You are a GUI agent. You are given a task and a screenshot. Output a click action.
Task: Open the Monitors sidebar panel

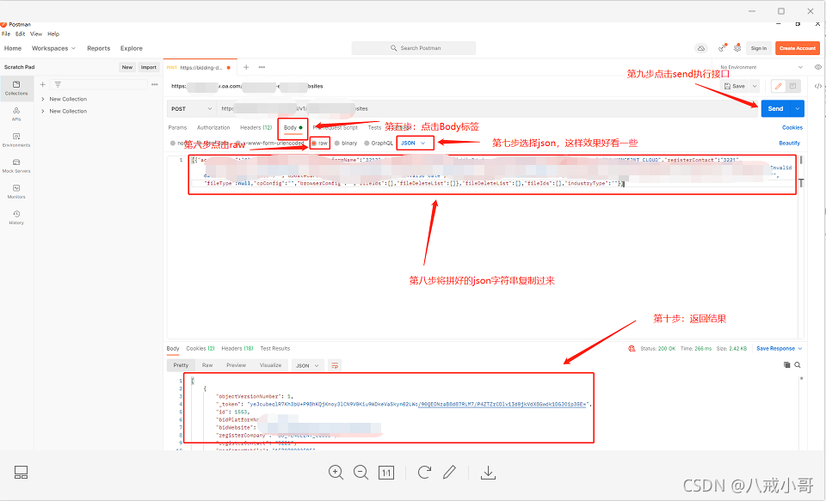(x=16, y=191)
